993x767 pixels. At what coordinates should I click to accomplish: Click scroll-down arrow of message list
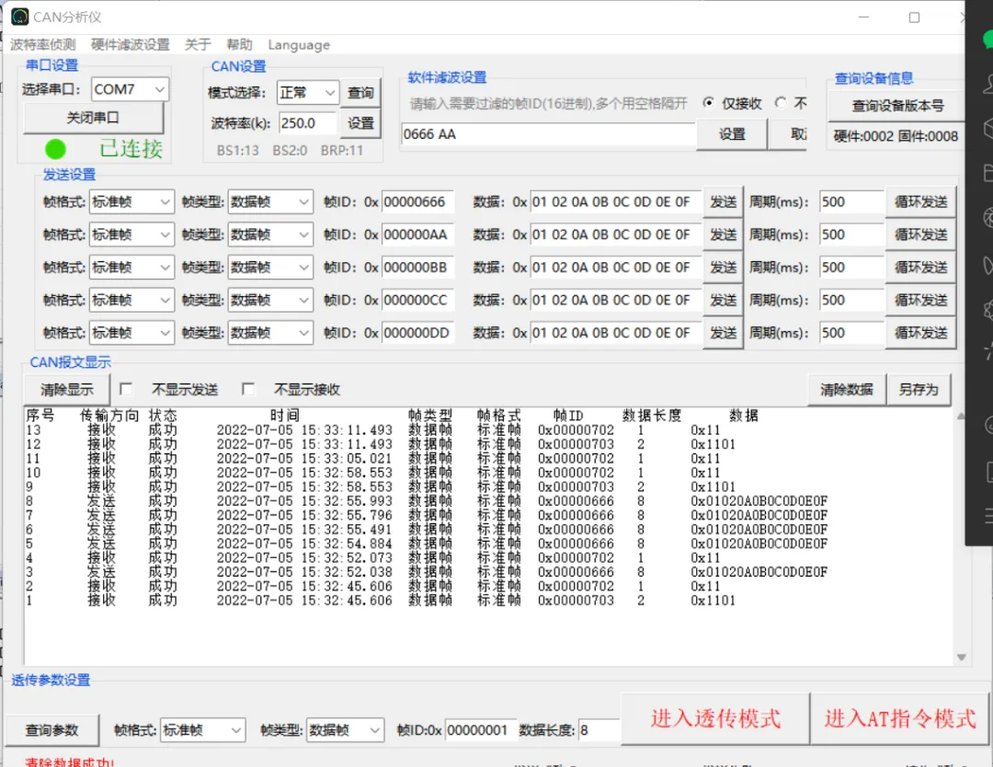(961, 658)
